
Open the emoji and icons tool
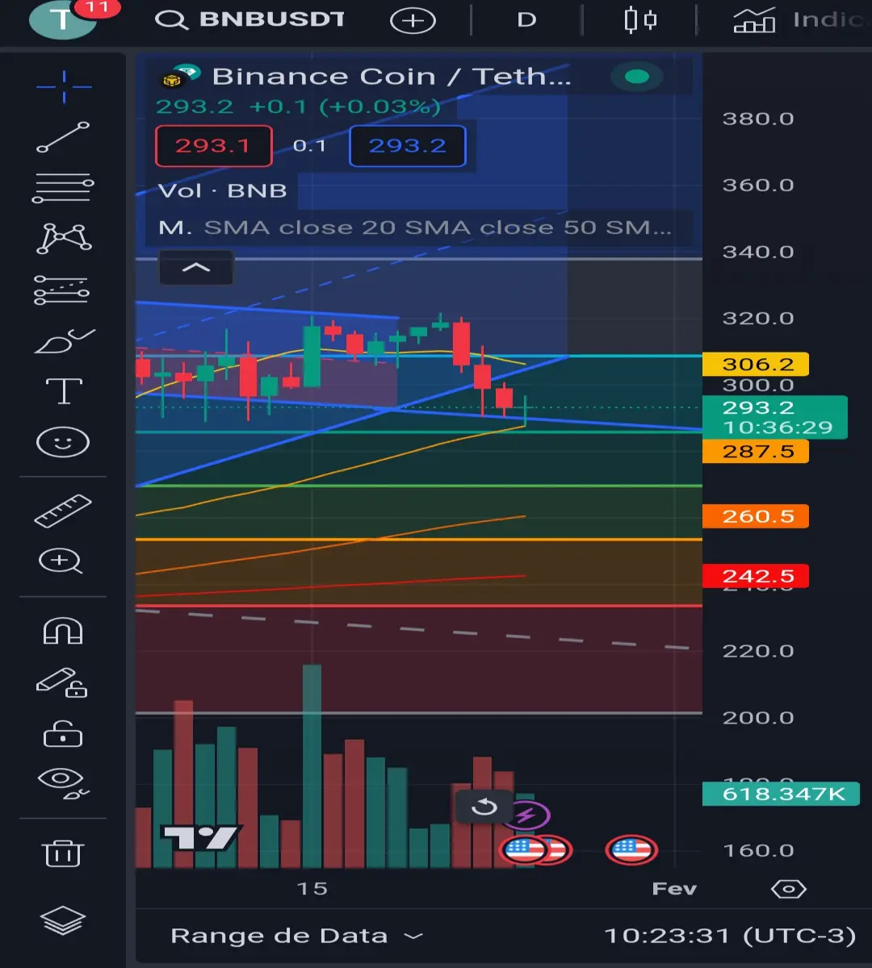coord(63,442)
